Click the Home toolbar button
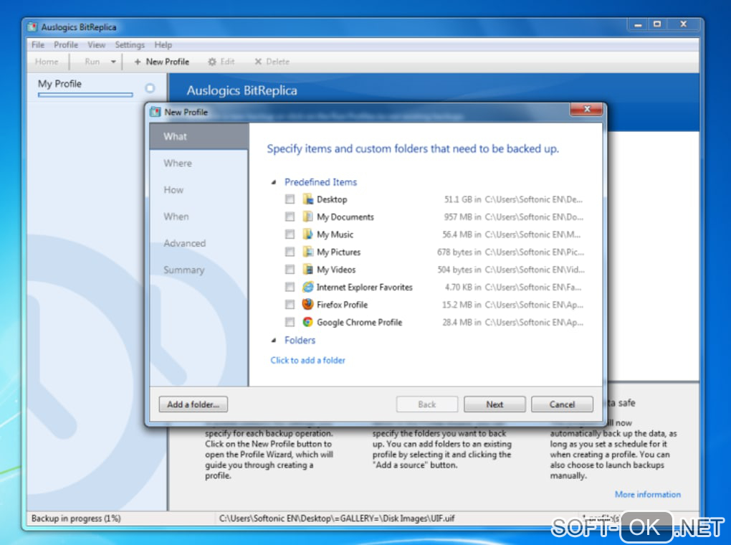Viewport: 731px width, 545px height. click(x=47, y=62)
